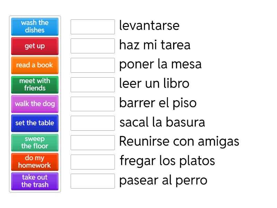Select the 'do my homework' tile
Viewport: 277px width, 208px height.
35,162
